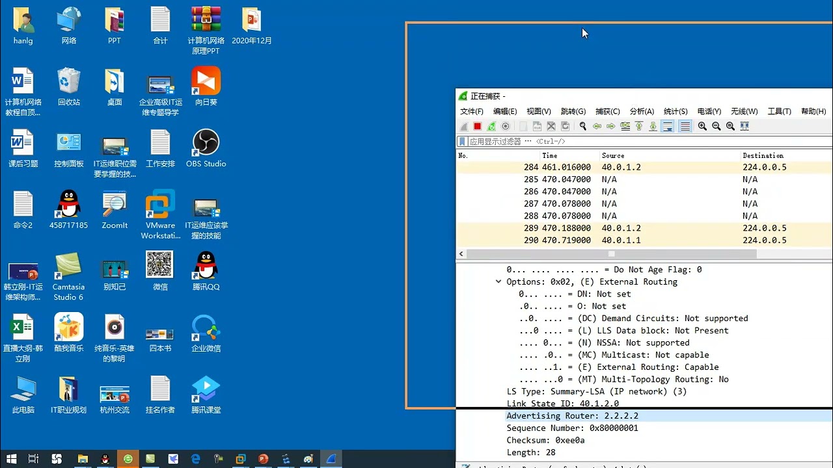833x468 pixels.
Task: Jump to the first packet
Action: click(x=639, y=126)
